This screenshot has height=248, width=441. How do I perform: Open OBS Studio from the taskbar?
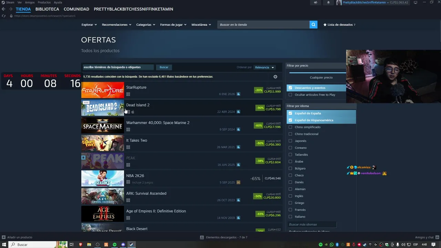pos(98,245)
